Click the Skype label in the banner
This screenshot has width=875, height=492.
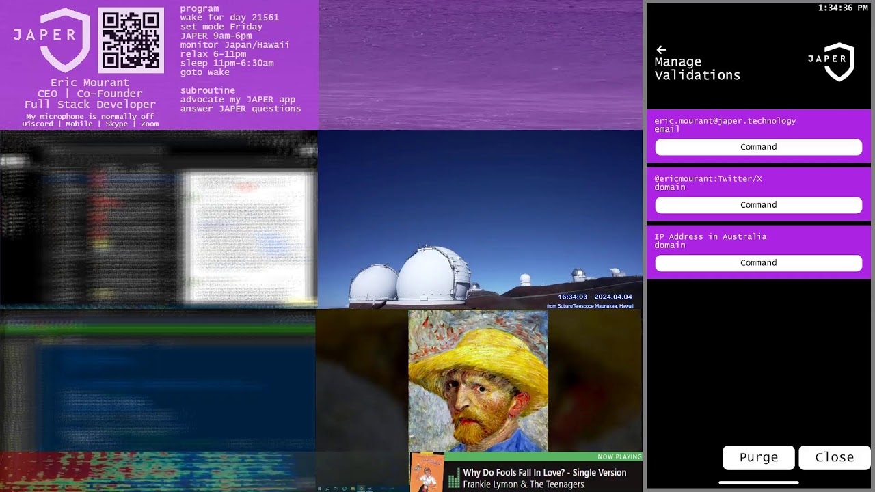(117, 124)
